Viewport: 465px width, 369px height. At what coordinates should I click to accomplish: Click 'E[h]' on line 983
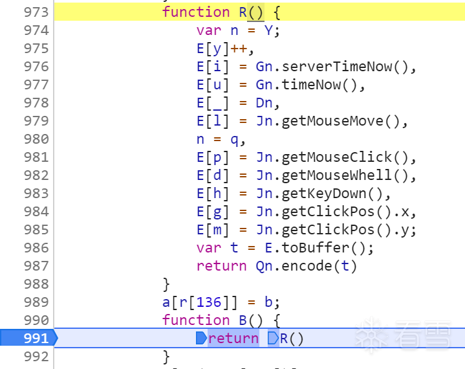(x=213, y=194)
